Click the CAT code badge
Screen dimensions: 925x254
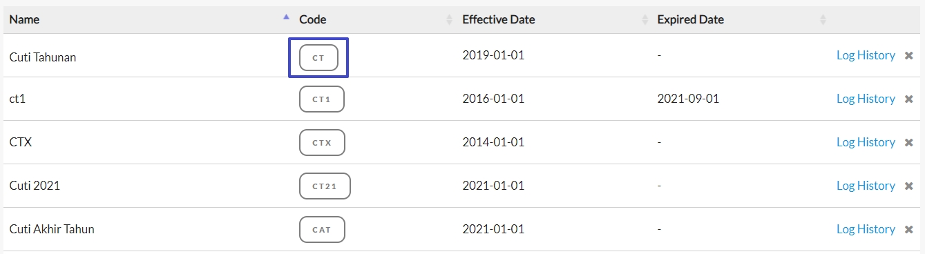click(322, 230)
